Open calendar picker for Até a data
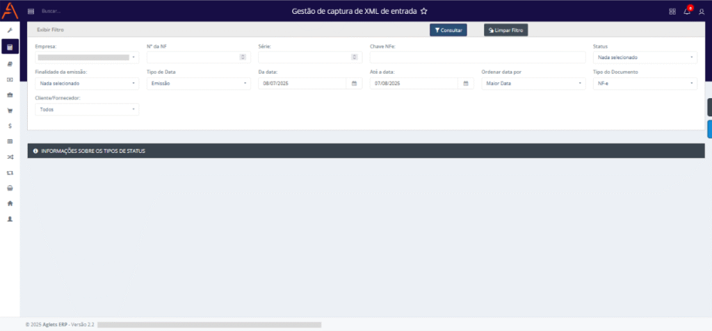This screenshot has width=712, height=331. click(466, 83)
